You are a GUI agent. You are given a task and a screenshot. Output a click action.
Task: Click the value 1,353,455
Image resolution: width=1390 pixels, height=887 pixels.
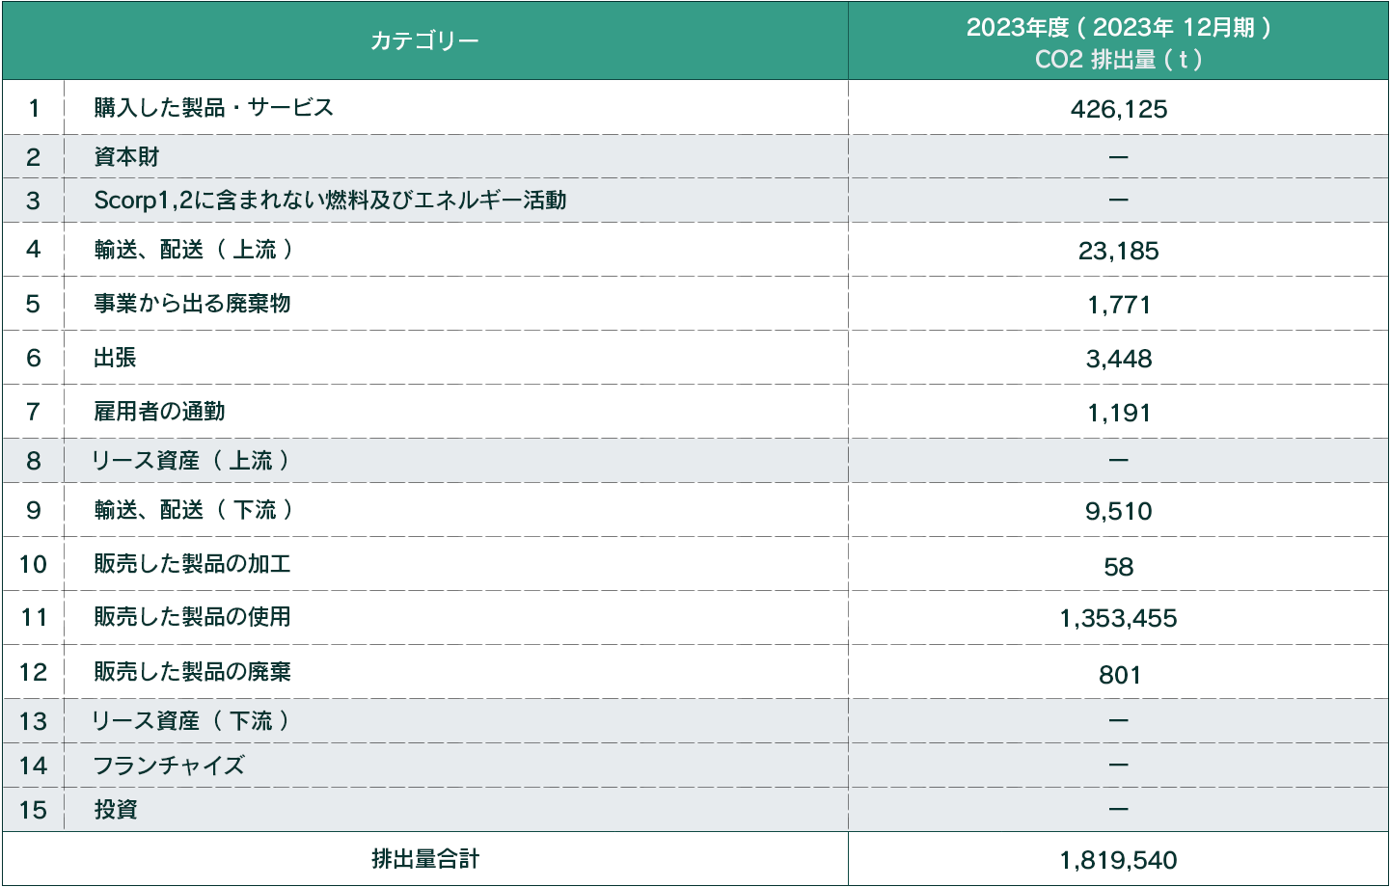[1119, 618]
